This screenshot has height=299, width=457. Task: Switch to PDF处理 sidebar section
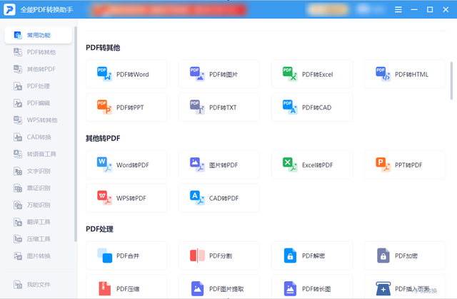(38, 86)
